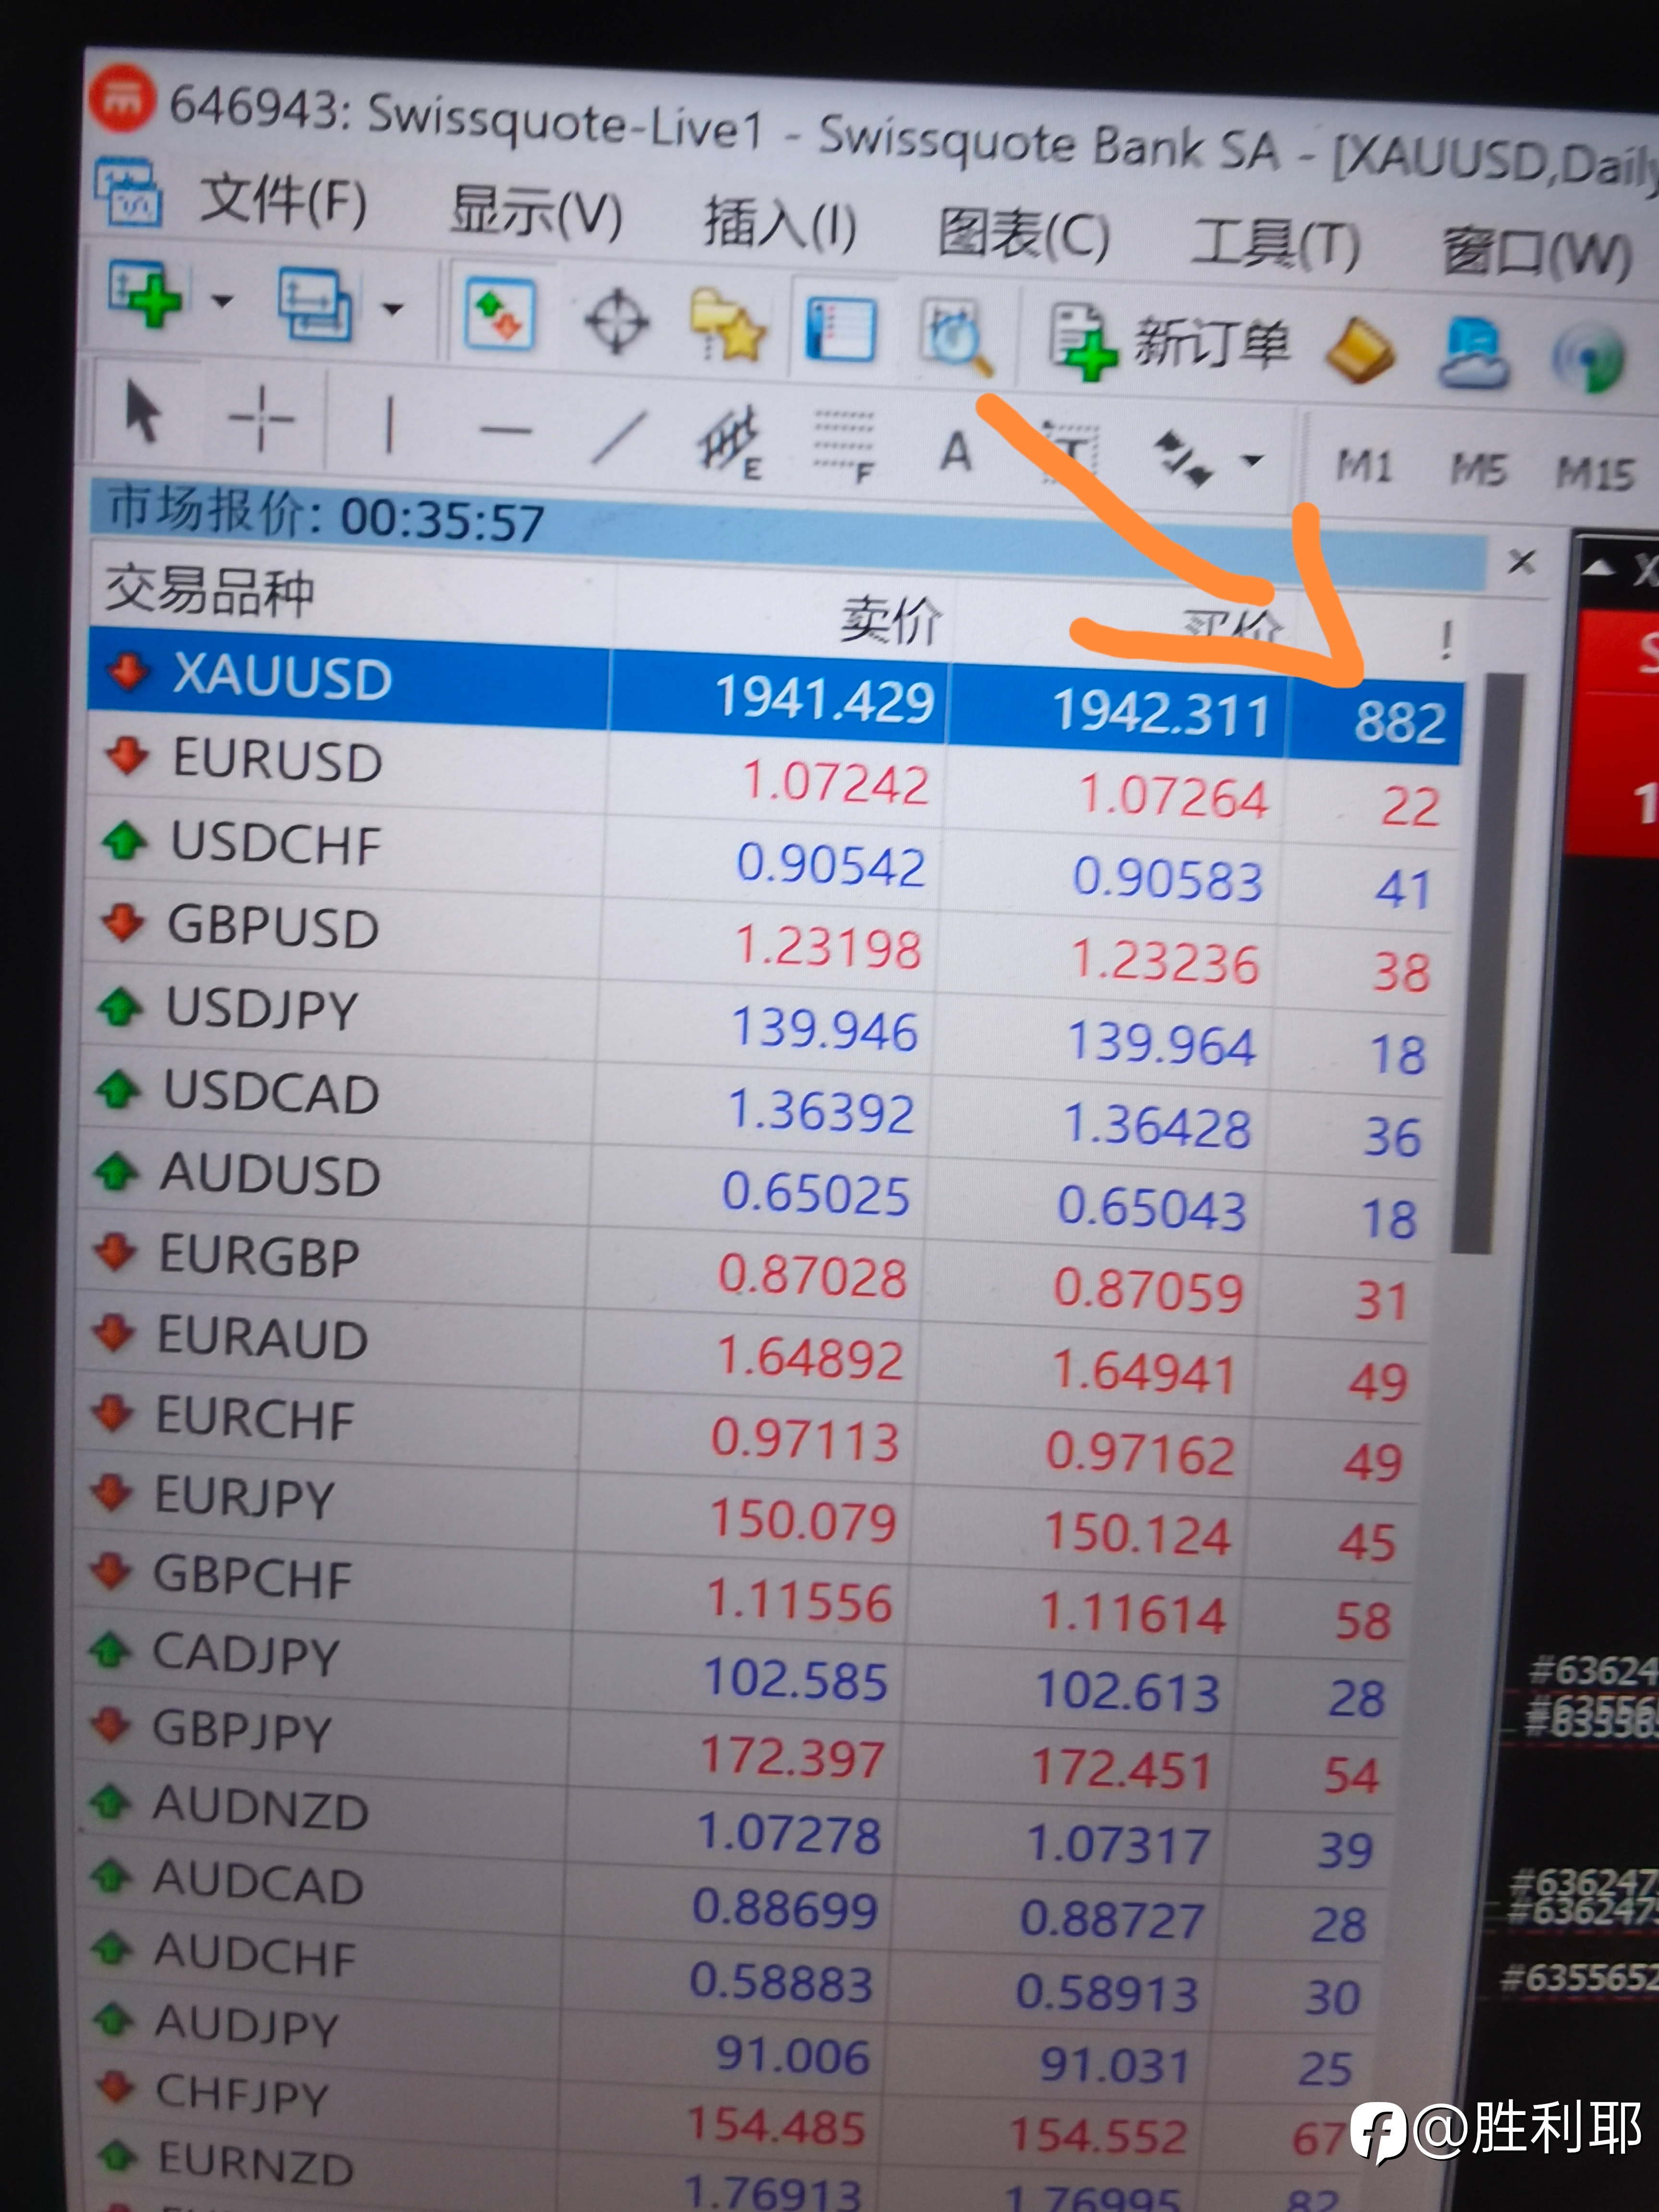This screenshot has width=1659, height=2212.
Task: Select the EURJPY symbol row
Action: tap(744, 1518)
